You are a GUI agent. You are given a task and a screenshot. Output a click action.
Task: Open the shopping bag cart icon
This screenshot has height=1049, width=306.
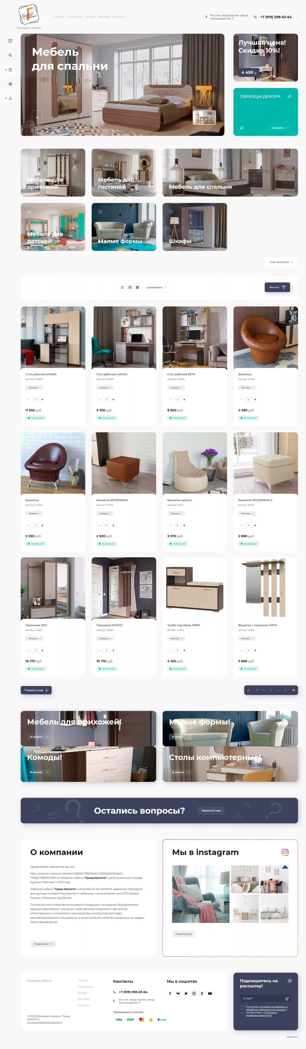10,70
